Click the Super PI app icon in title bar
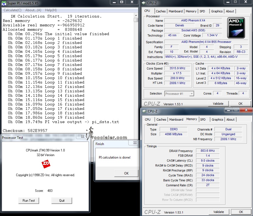Image resolution: width=253 pixels, height=216 pixels. point(4,3)
